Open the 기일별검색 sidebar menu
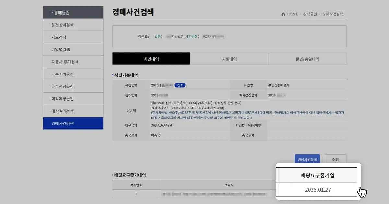The width and height of the screenshot is (389, 204). 73,49
